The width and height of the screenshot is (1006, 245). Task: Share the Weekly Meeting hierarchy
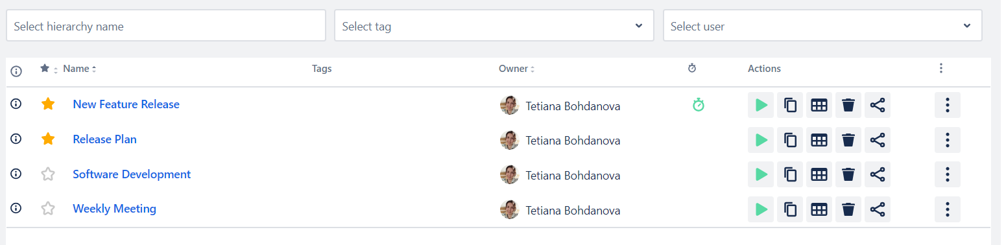click(x=878, y=209)
